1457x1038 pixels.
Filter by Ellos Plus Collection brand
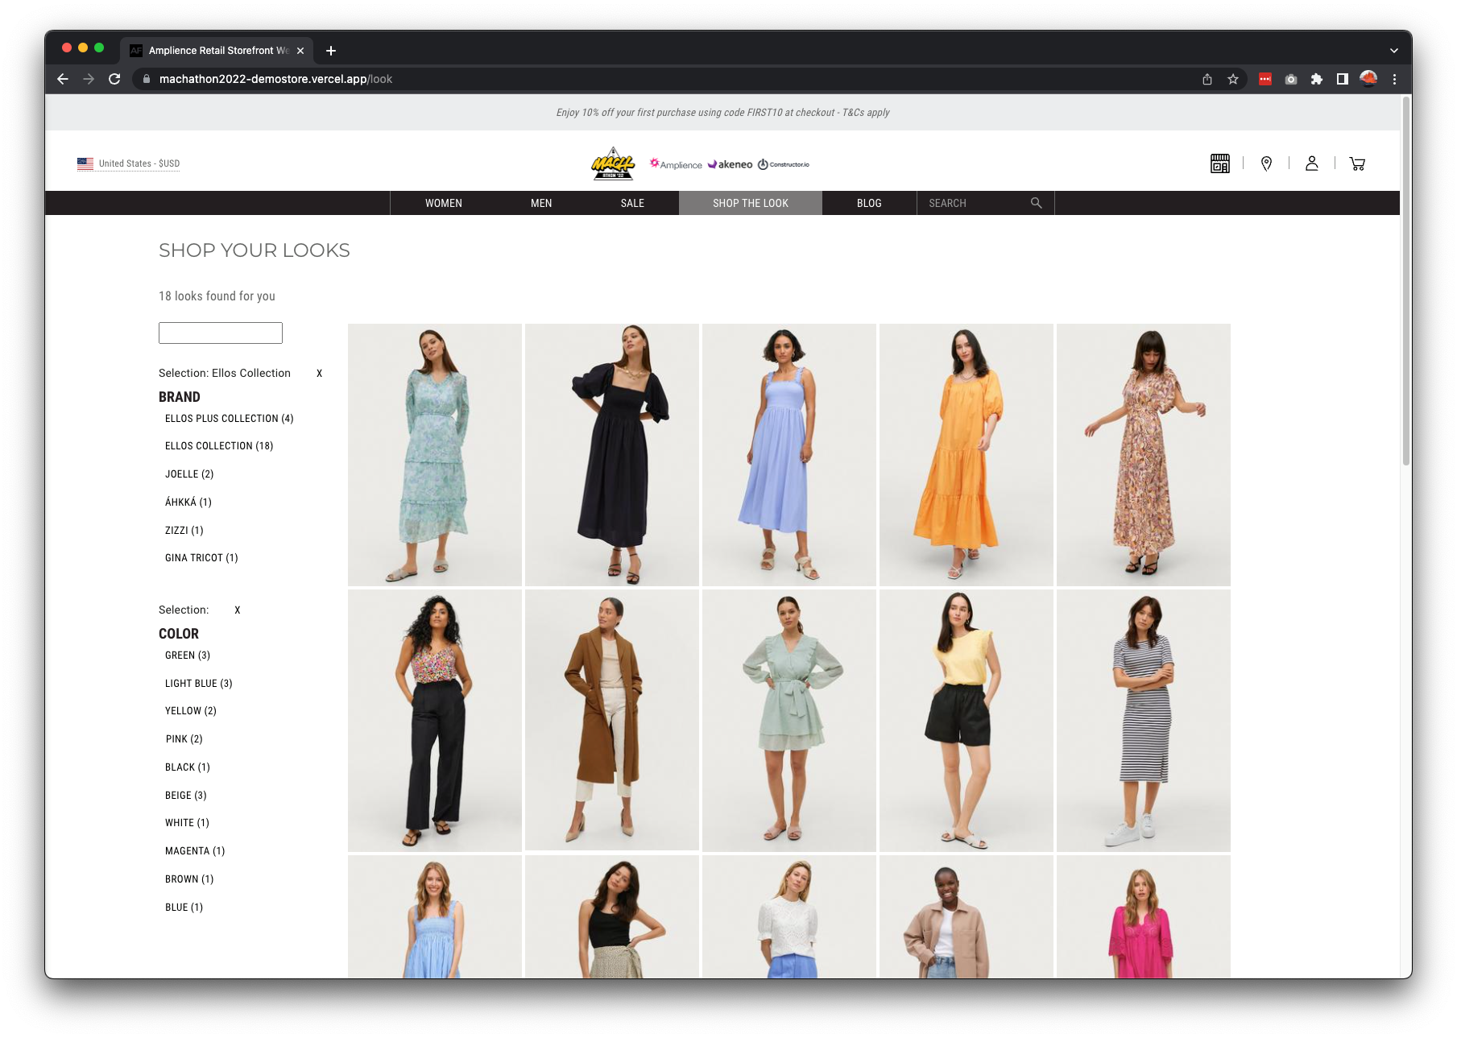[x=229, y=419]
